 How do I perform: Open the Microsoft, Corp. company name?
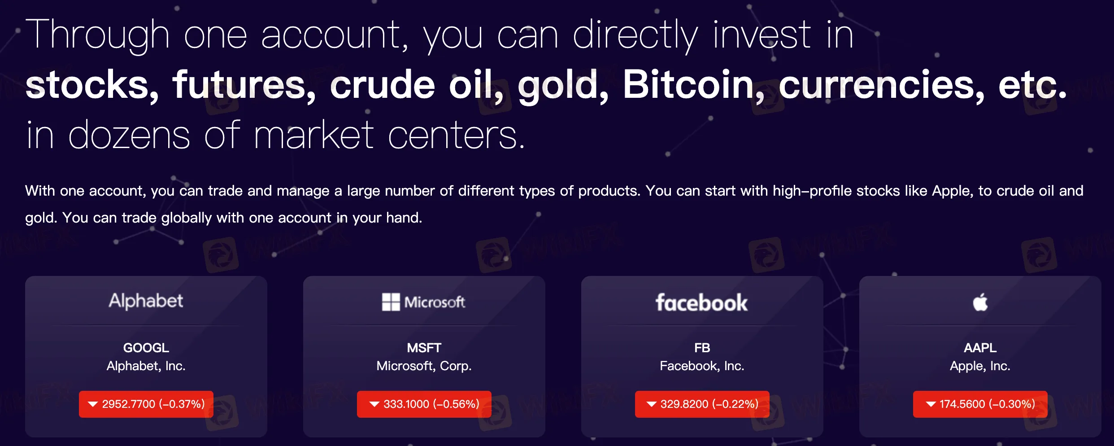(x=424, y=366)
